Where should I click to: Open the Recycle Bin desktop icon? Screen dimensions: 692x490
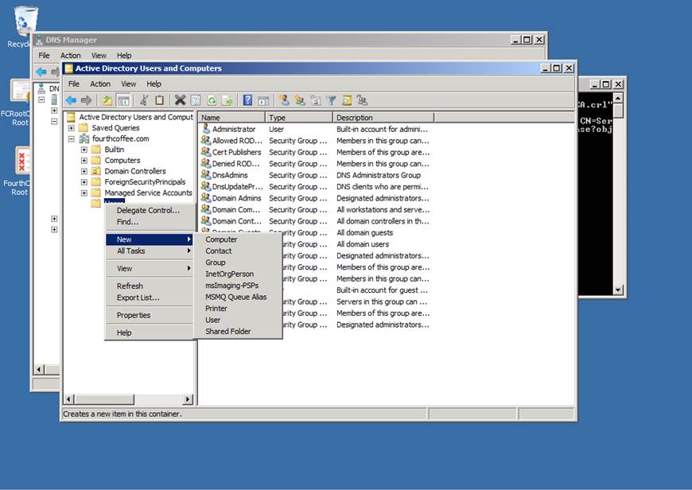[25, 21]
